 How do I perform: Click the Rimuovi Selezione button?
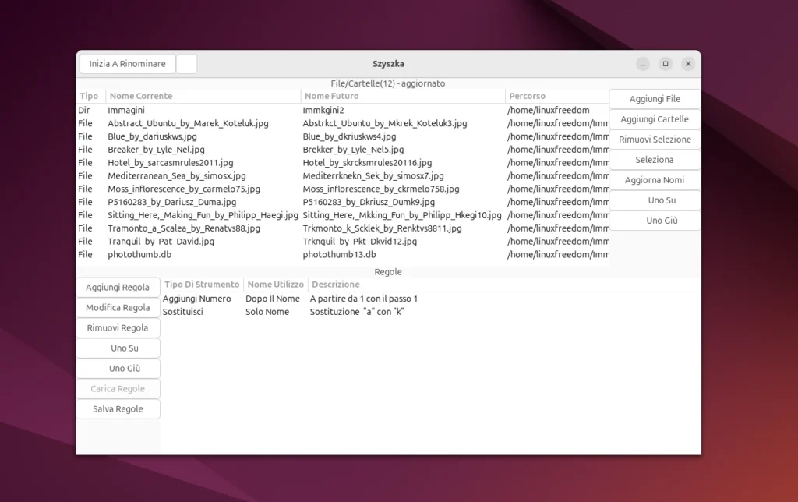coord(654,140)
